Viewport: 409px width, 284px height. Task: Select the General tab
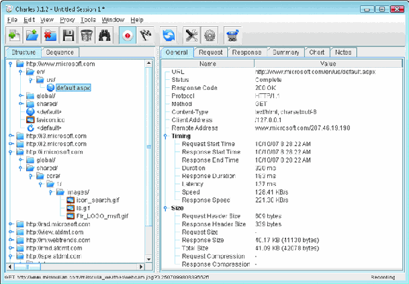coord(177,52)
